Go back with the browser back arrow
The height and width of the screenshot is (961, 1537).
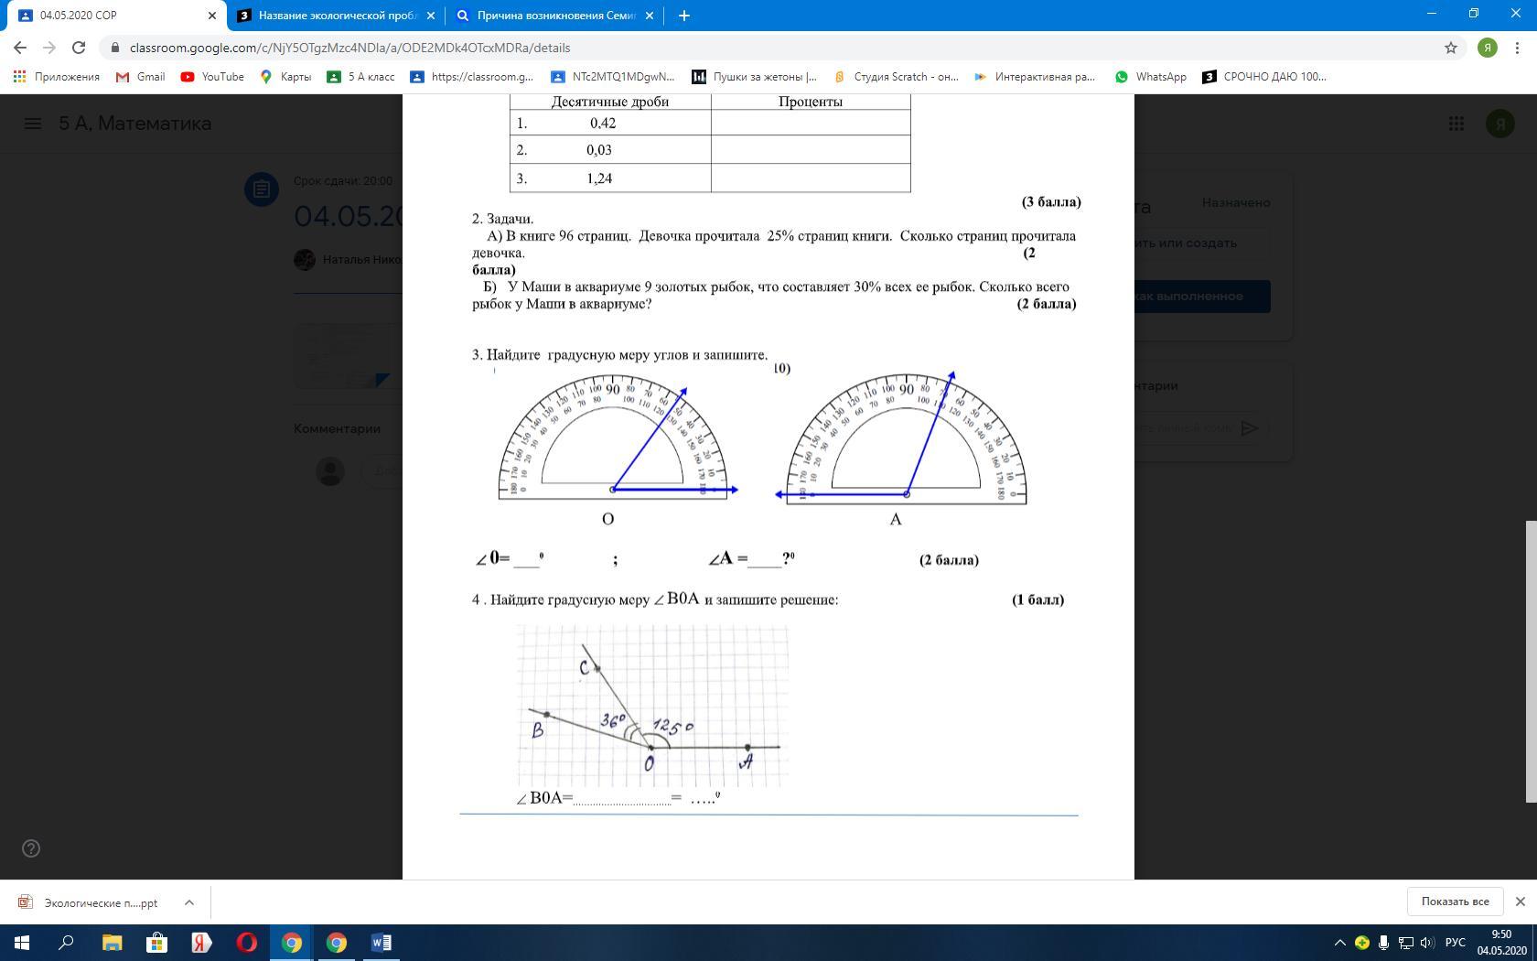[20, 48]
